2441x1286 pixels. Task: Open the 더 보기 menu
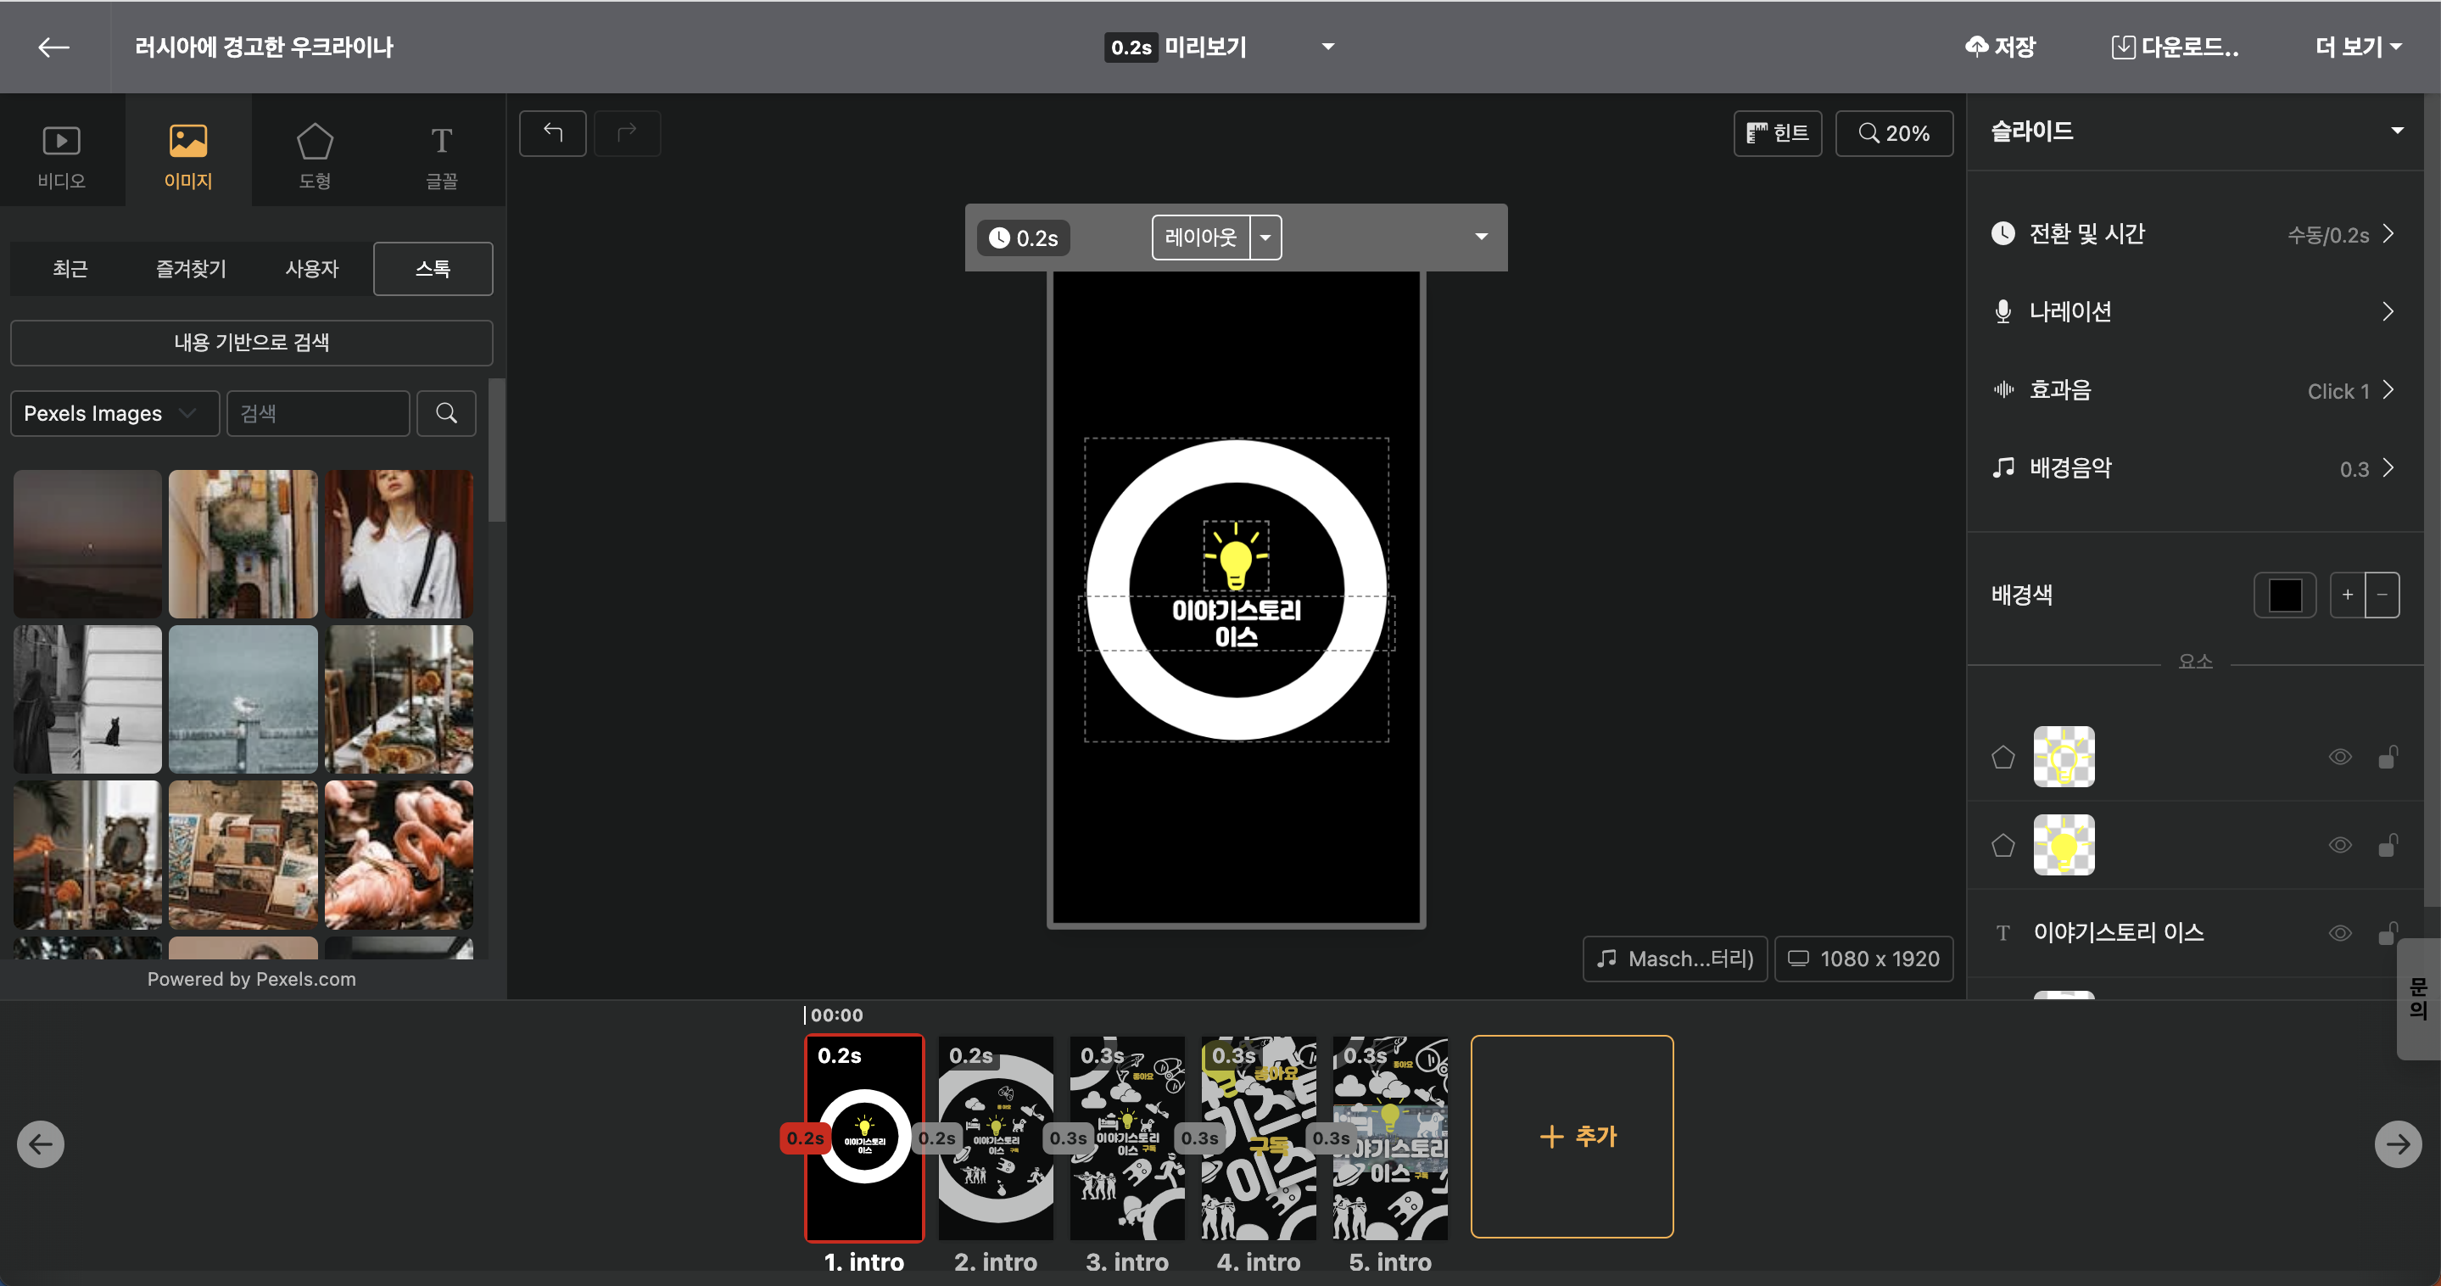(x=2358, y=47)
